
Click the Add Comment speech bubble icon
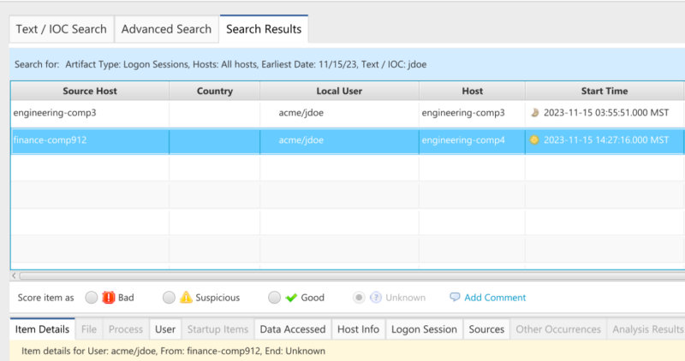[x=455, y=297]
